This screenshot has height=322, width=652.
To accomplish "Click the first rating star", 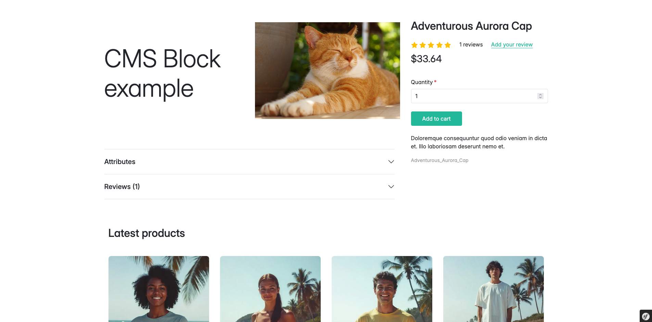I will [414, 45].
